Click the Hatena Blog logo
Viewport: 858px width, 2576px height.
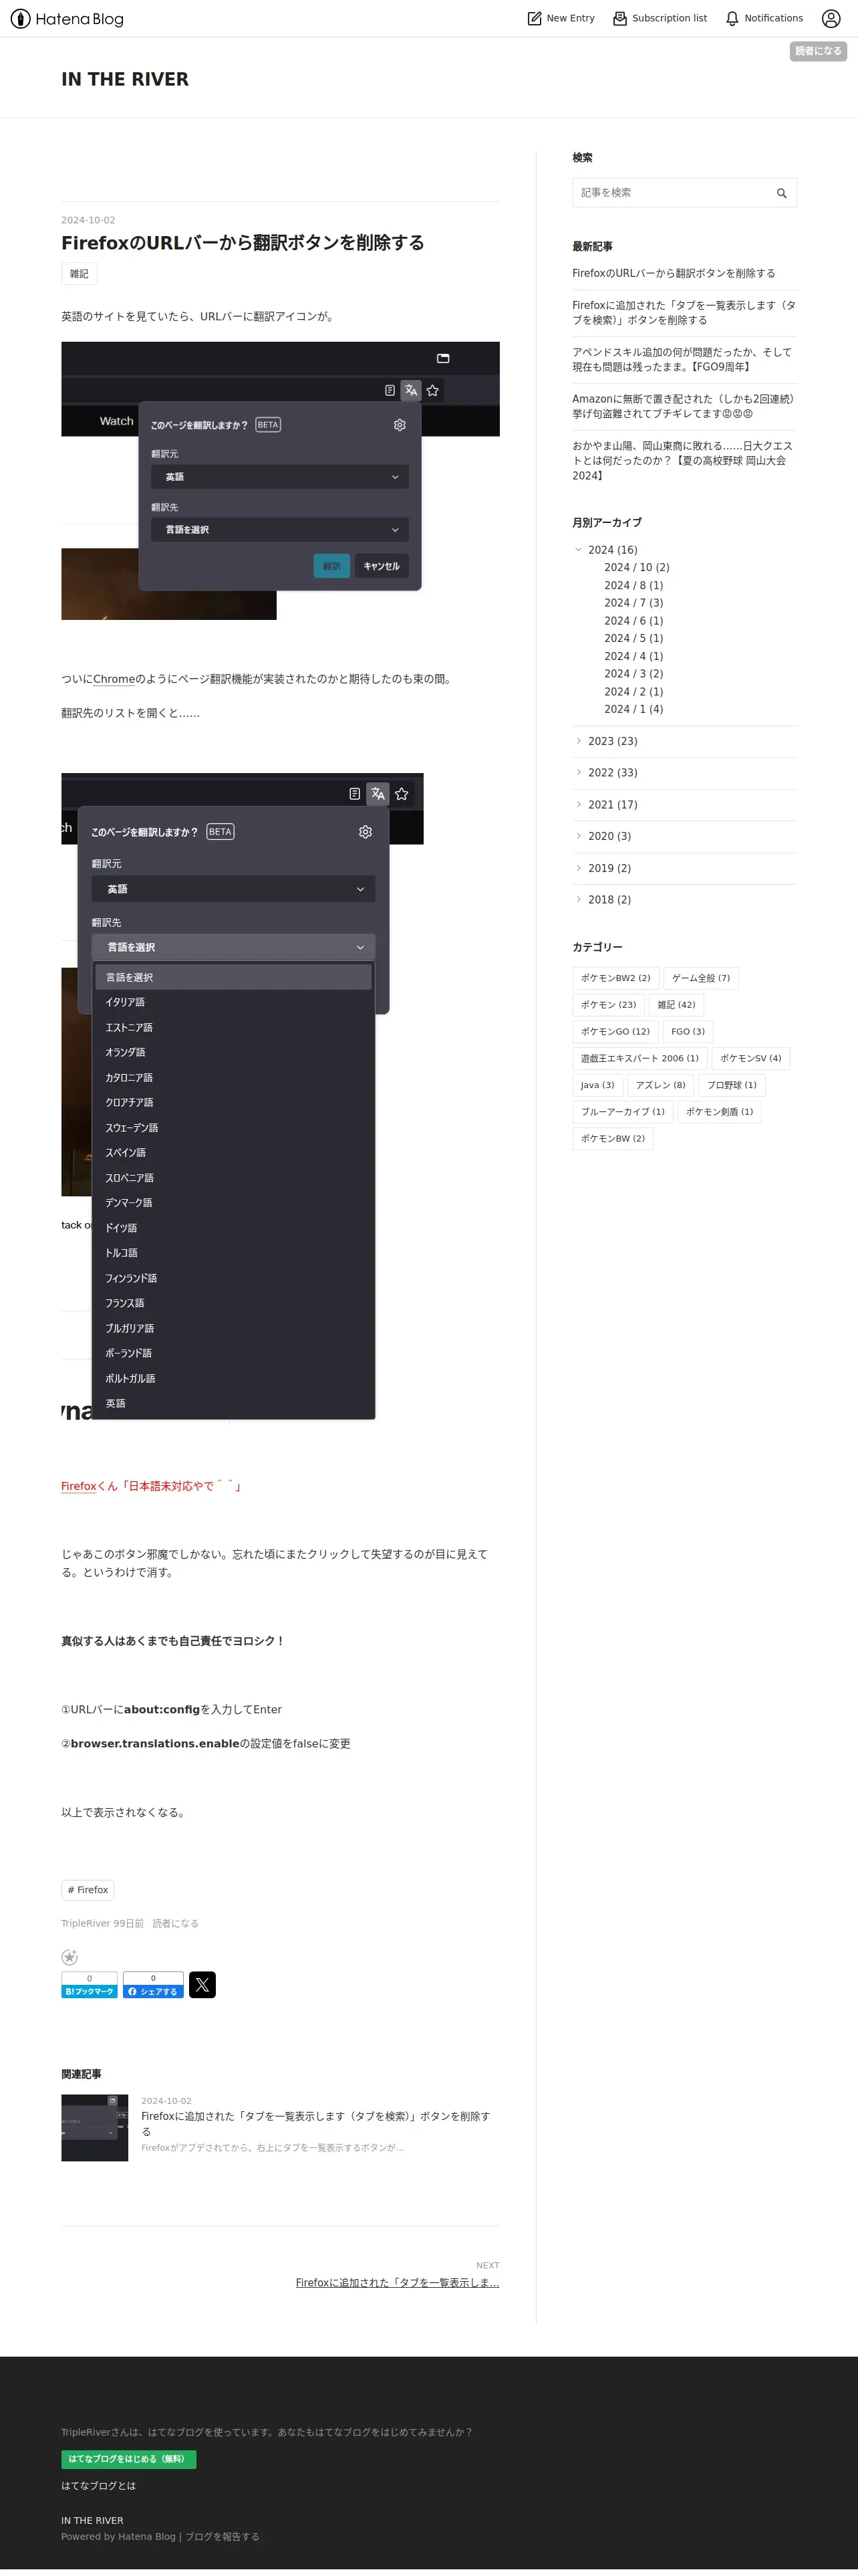coord(67,19)
